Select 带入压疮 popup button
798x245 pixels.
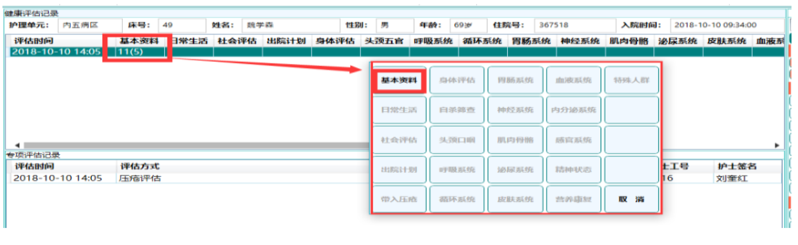(x=399, y=199)
